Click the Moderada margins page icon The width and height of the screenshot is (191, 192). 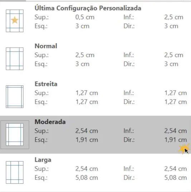point(15,134)
